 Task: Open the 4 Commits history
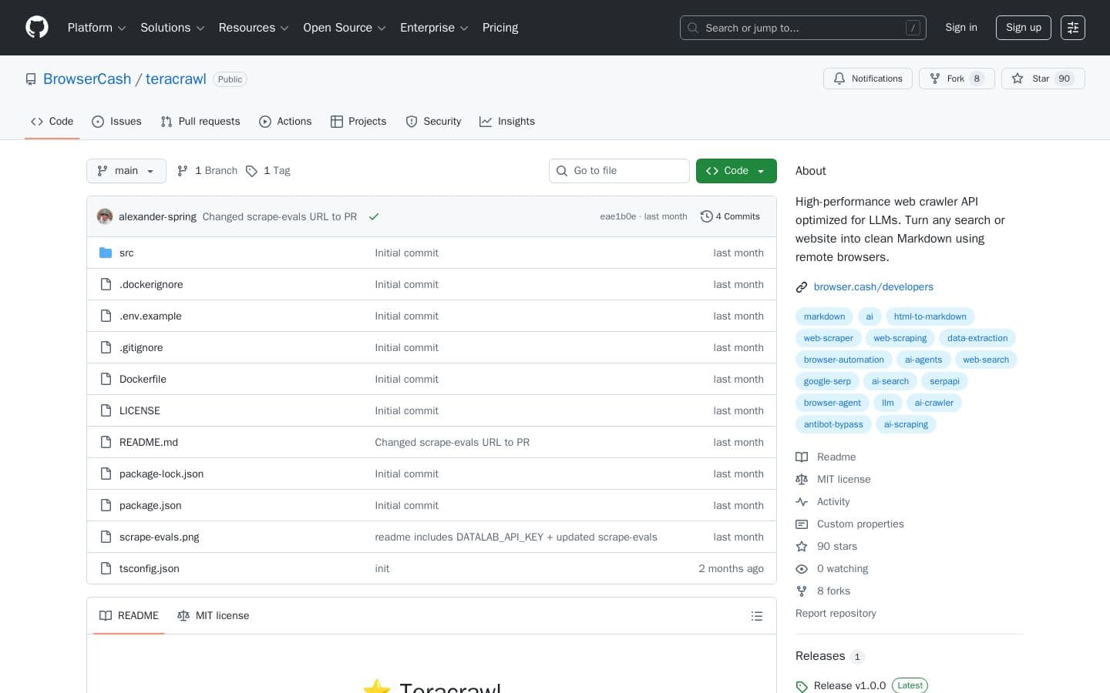730,216
